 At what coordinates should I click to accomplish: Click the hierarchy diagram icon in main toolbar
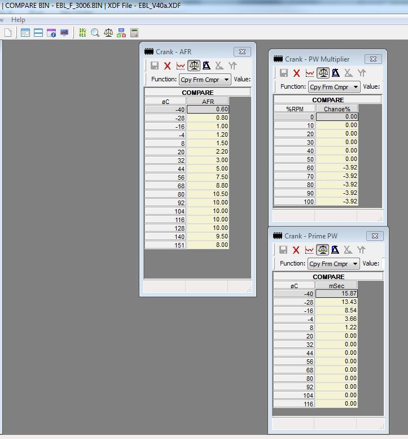(121, 33)
